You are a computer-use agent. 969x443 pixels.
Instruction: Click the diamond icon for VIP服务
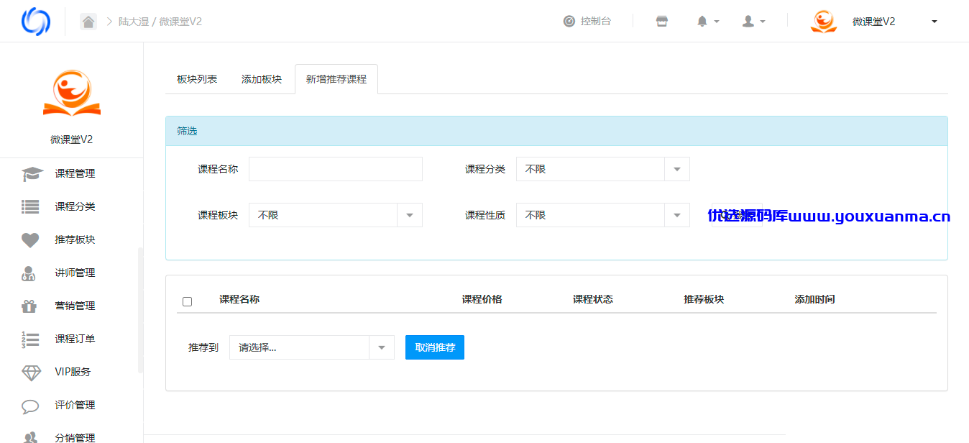(32, 373)
